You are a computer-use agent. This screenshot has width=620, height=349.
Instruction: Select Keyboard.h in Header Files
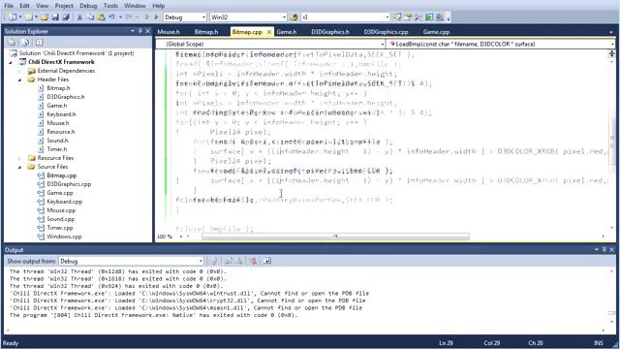tap(61, 114)
